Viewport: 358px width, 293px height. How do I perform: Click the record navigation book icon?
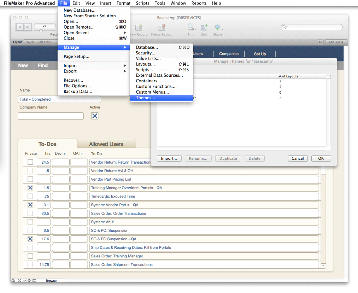point(24,27)
